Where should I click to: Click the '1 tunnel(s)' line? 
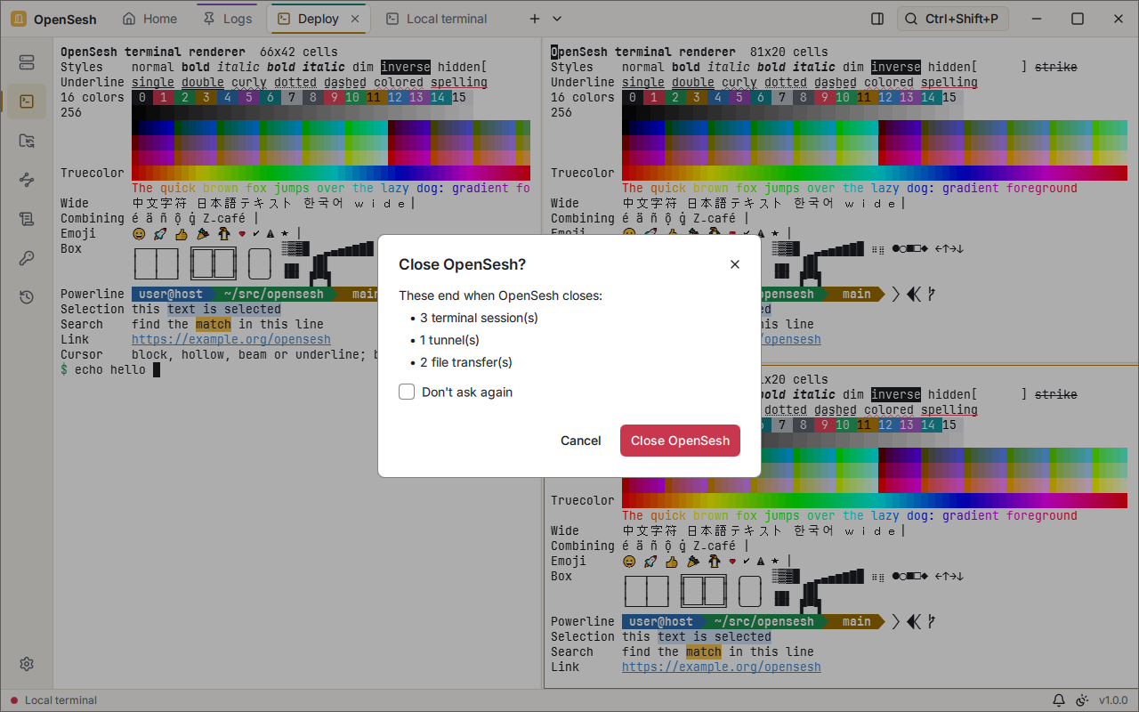coord(449,340)
